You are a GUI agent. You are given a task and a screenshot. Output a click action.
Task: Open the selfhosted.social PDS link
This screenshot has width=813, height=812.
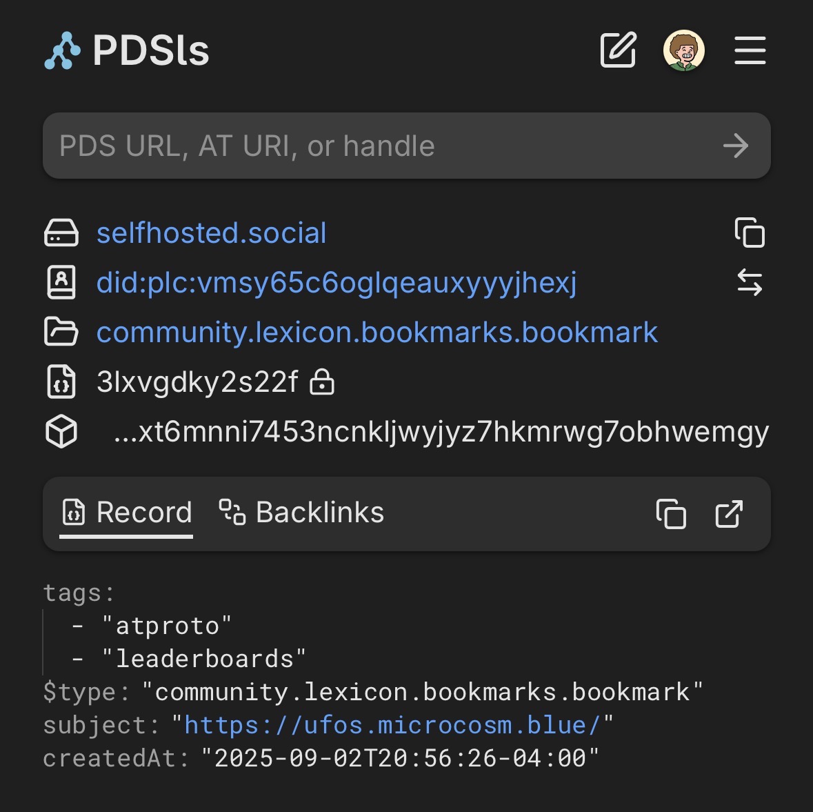click(x=211, y=233)
